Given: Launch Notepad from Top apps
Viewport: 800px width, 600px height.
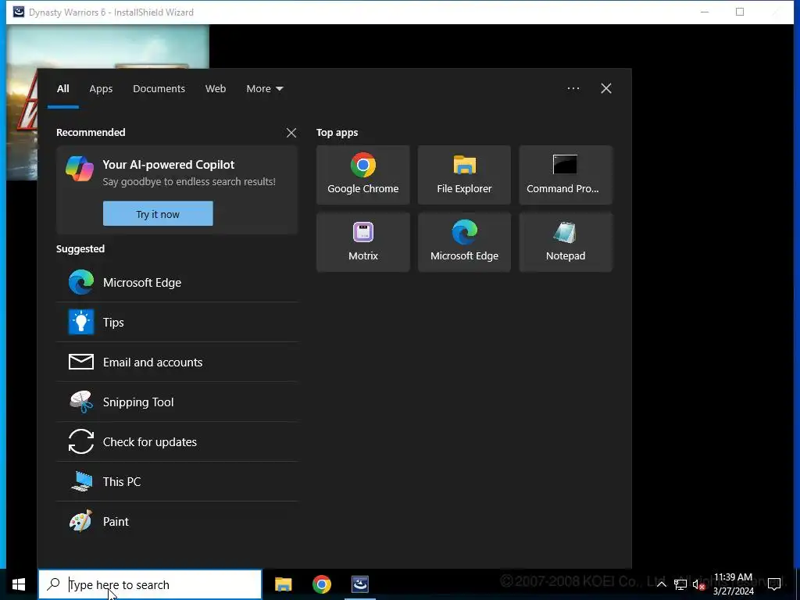Looking at the screenshot, I should click(566, 242).
